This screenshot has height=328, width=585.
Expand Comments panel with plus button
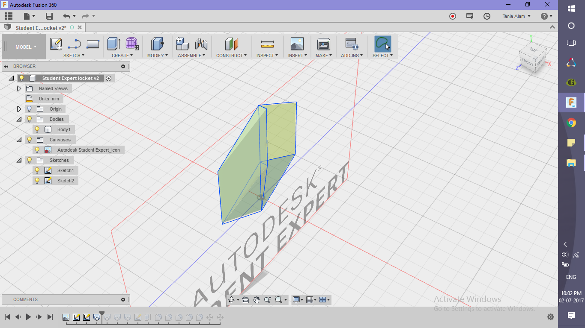click(123, 299)
